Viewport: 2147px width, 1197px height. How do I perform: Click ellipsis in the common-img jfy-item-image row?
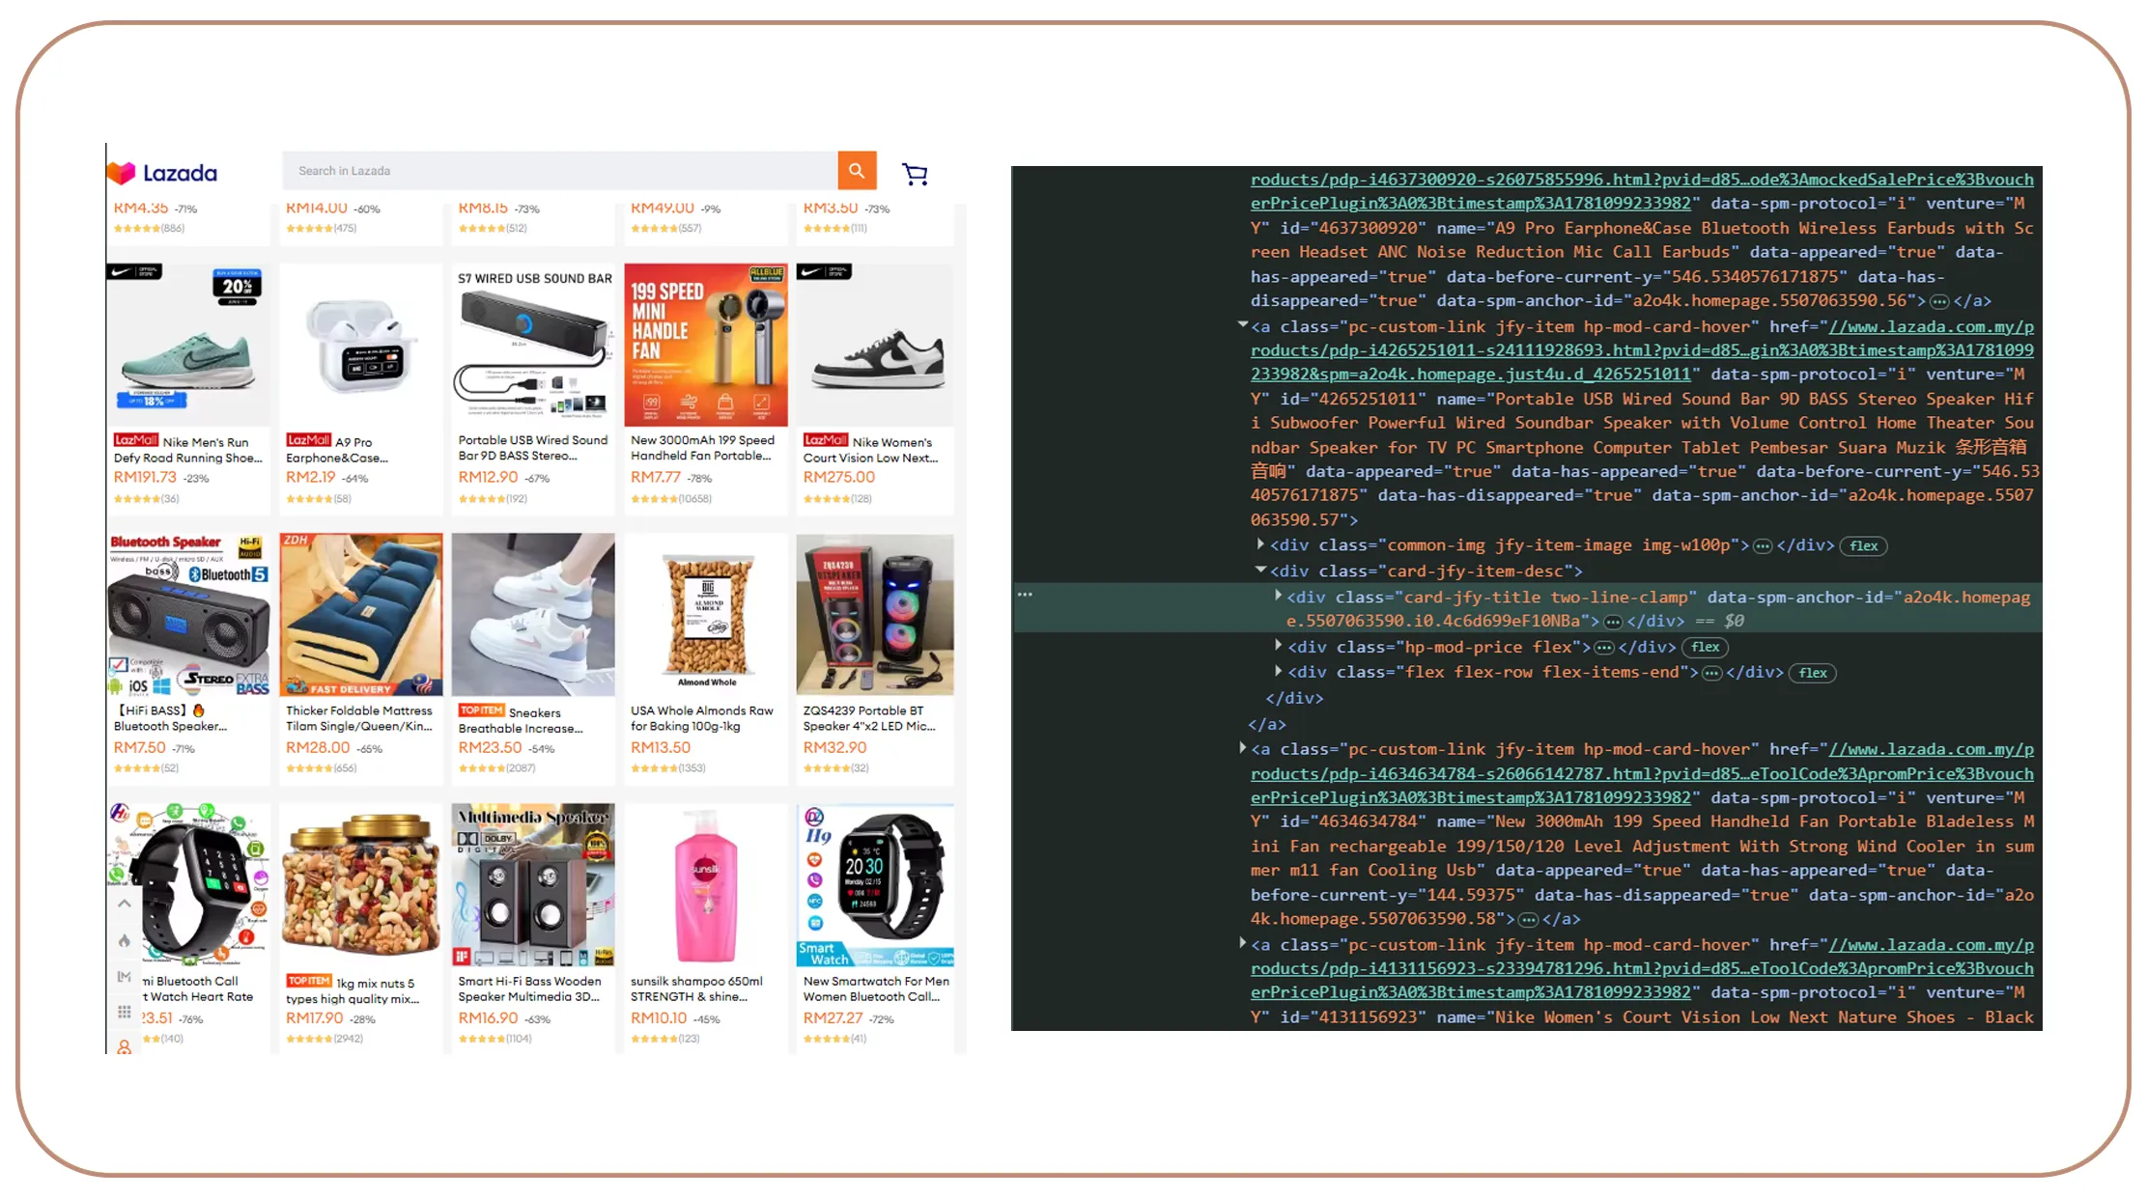tap(1763, 546)
